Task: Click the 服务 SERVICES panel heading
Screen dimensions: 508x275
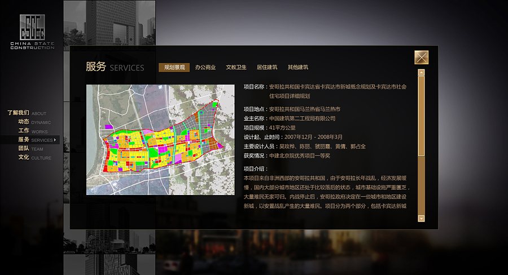Action: pos(115,67)
